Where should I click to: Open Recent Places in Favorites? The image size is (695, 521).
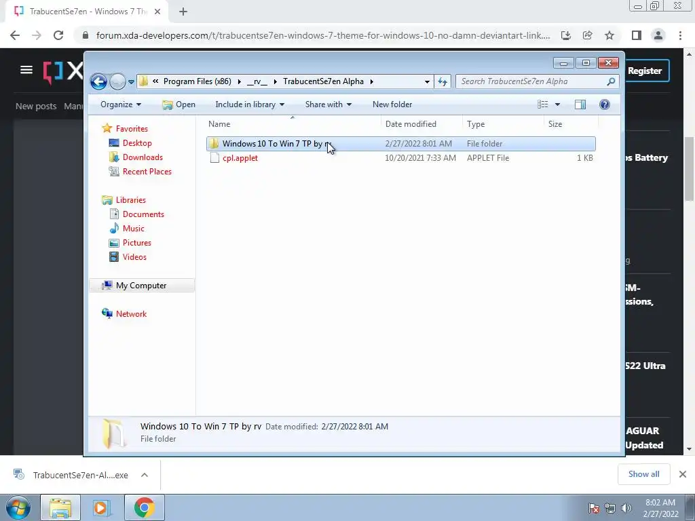[x=147, y=172]
